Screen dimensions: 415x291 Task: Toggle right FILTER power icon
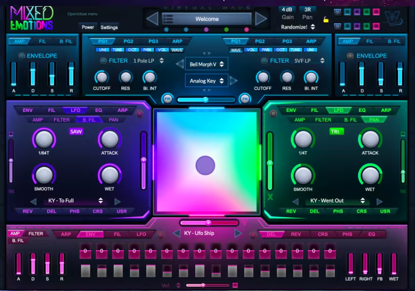pos(264,61)
